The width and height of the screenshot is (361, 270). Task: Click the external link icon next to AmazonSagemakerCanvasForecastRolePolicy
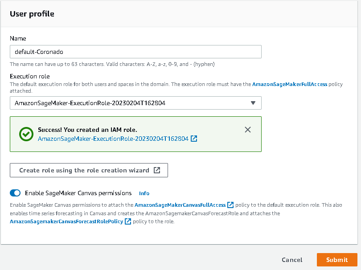click(128, 221)
